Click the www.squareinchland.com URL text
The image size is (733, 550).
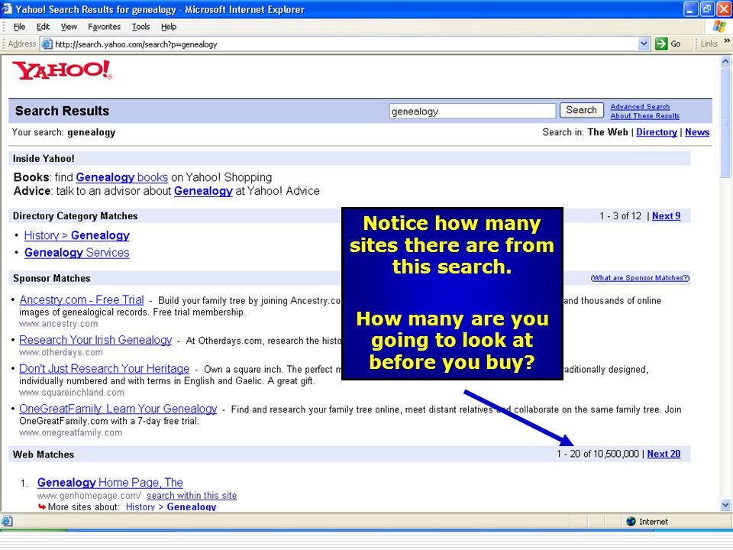pos(72,393)
